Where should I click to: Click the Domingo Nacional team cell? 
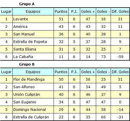[33, 110]
